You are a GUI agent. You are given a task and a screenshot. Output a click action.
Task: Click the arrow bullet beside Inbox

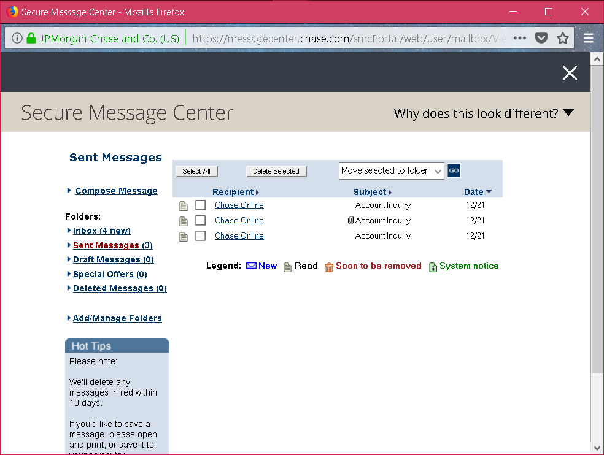tap(69, 230)
